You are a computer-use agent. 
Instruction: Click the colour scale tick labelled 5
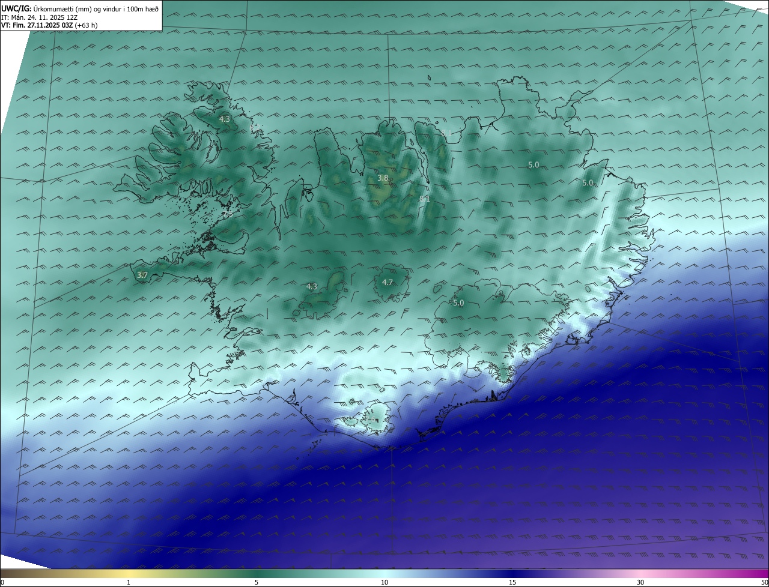[257, 582]
